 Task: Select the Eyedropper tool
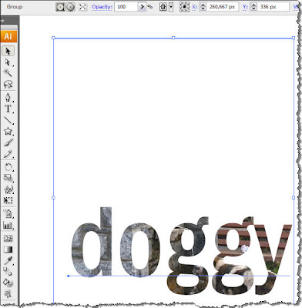click(8, 261)
